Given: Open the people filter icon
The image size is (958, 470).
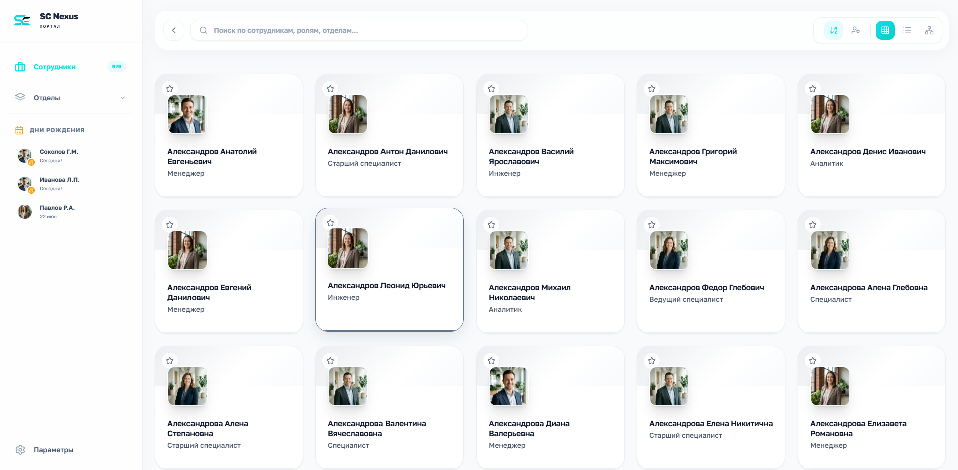Looking at the screenshot, I should coord(856,30).
